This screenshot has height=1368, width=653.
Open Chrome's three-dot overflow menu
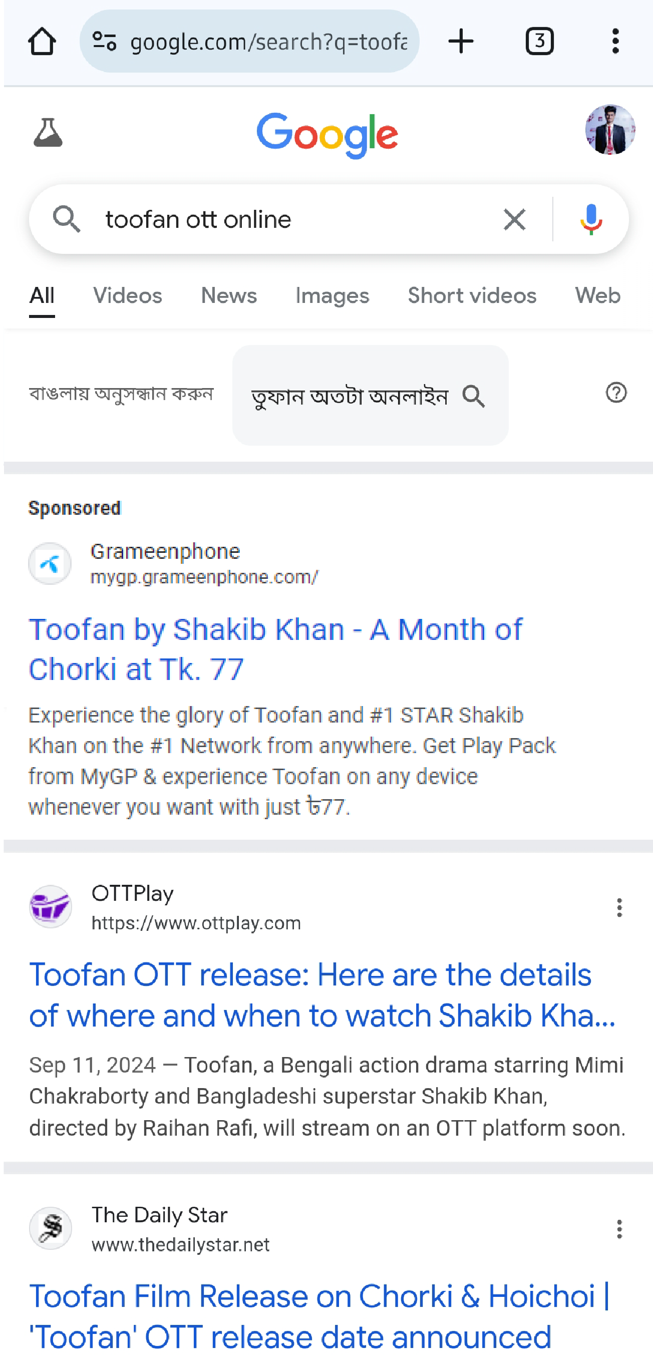click(x=615, y=42)
